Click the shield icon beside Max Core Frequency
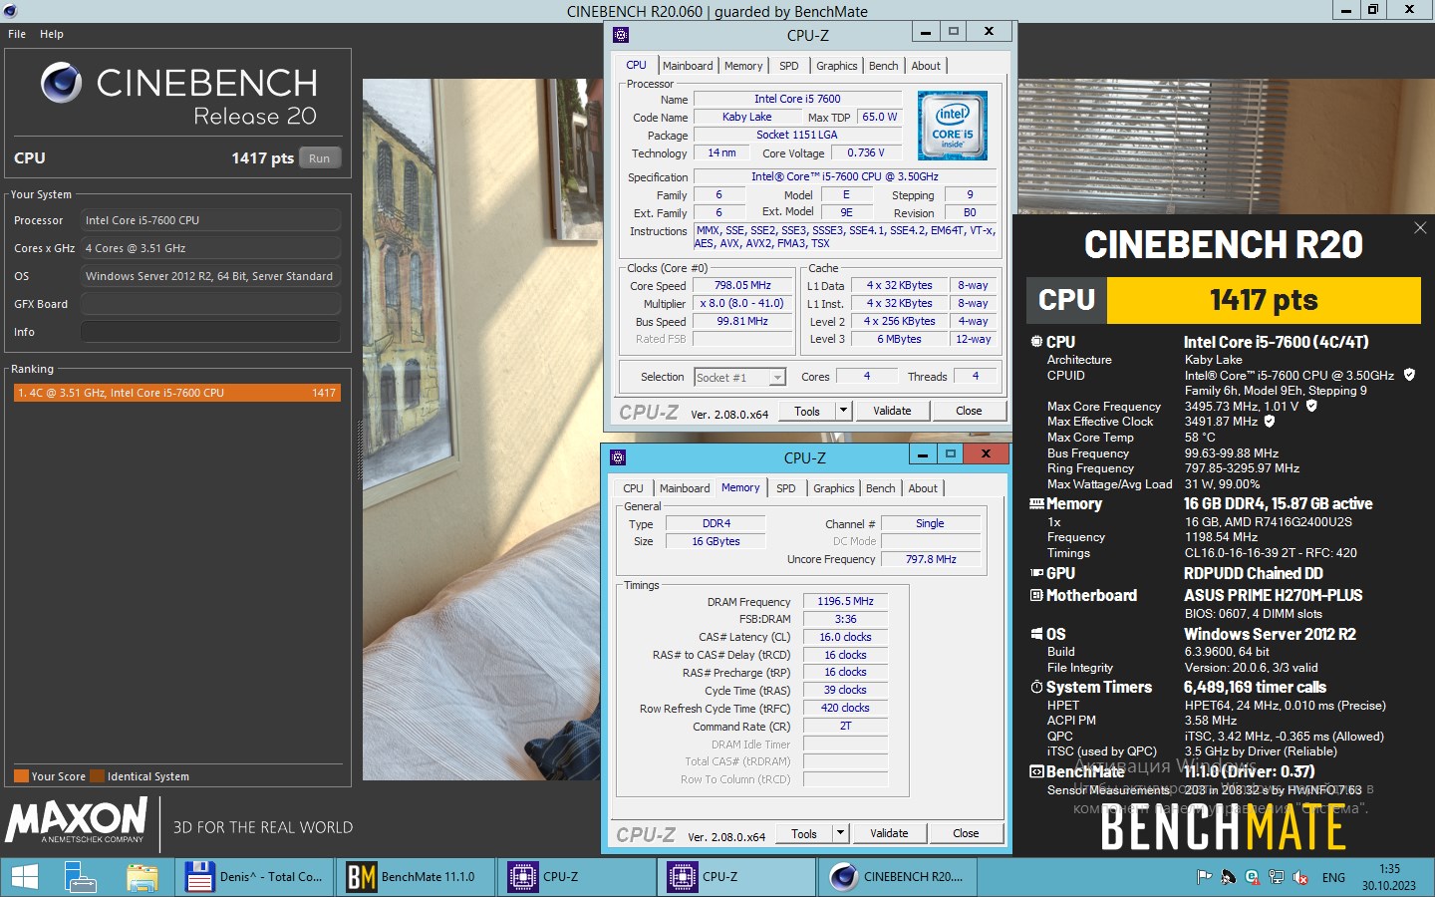The image size is (1435, 897). point(1311,406)
